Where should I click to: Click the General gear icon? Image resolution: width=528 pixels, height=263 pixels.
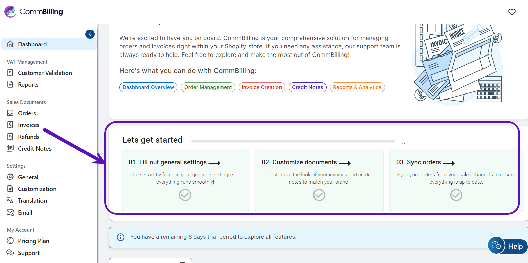[x=10, y=177]
